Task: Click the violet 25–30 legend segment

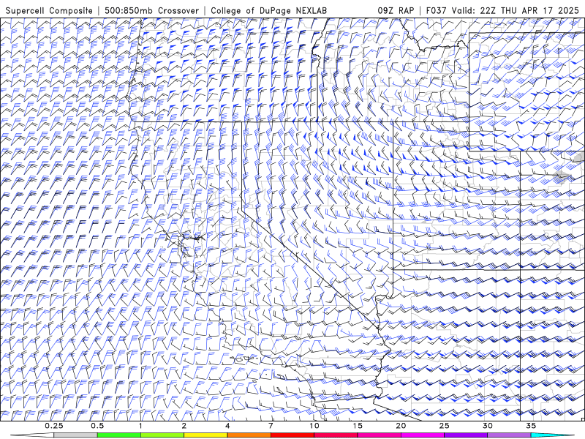Action: coord(466,435)
